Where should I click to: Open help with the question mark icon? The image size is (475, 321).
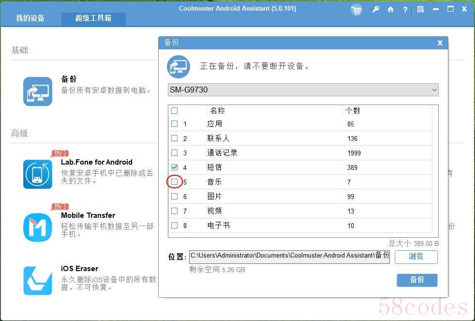click(x=405, y=10)
